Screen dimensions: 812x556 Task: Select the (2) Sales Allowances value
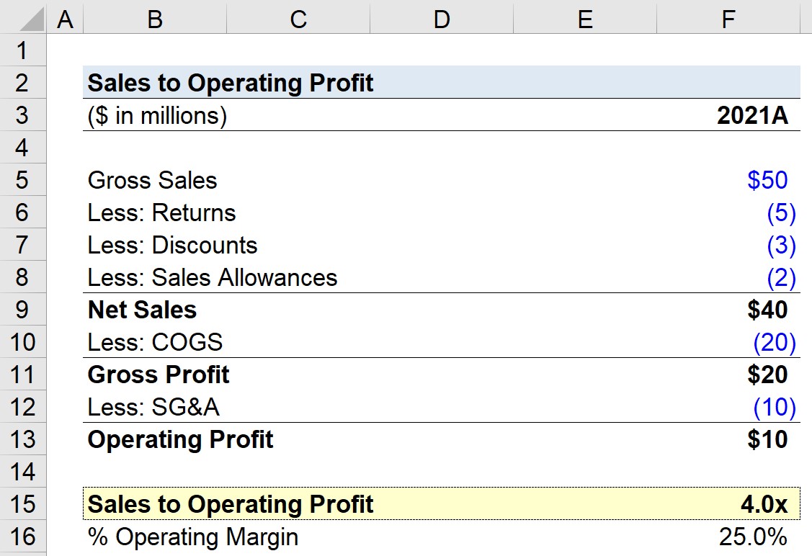[x=781, y=277]
